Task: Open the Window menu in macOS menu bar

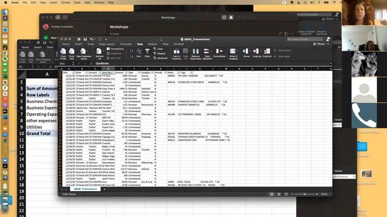Action: coord(99,2)
